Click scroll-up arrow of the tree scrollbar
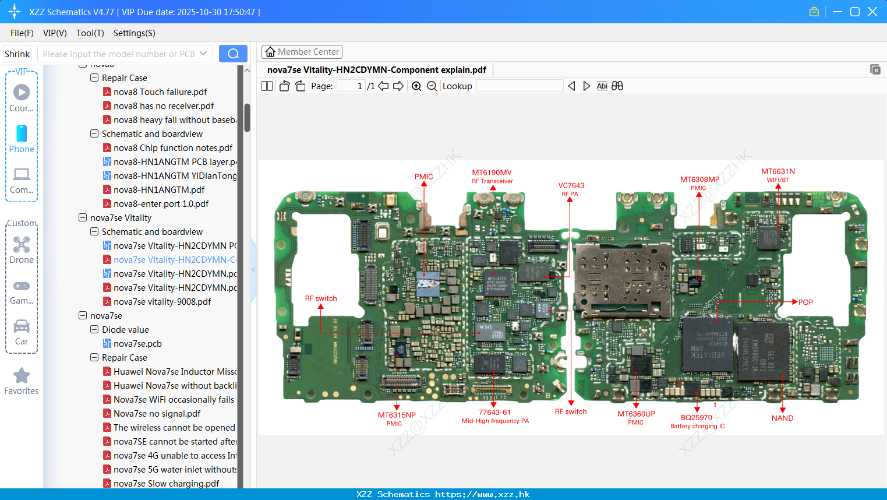The height and width of the screenshot is (500, 887). pos(247,70)
